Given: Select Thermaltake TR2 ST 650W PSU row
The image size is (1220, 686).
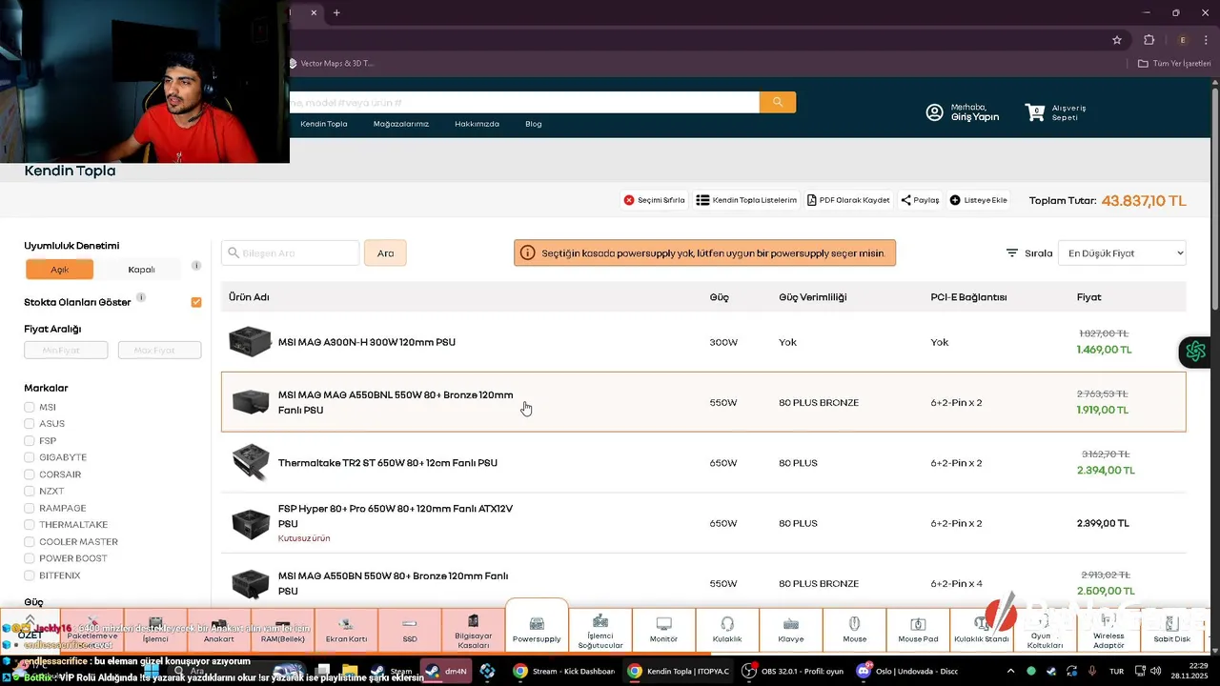Looking at the screenshot, I should 703,463.
